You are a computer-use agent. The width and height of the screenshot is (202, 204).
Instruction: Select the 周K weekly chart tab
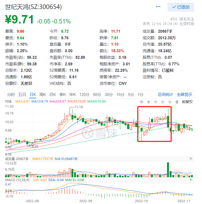43,95
